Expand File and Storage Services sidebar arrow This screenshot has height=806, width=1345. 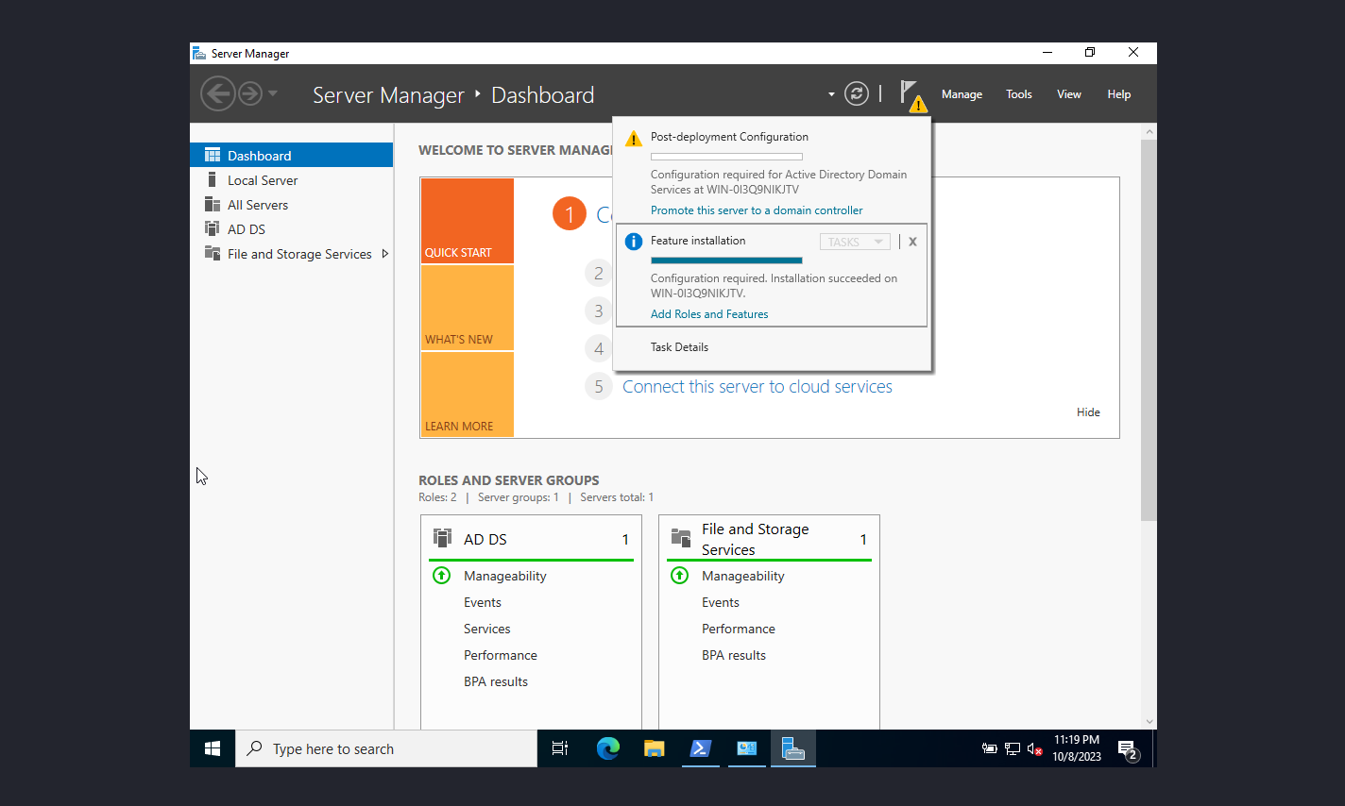(384, 254)
